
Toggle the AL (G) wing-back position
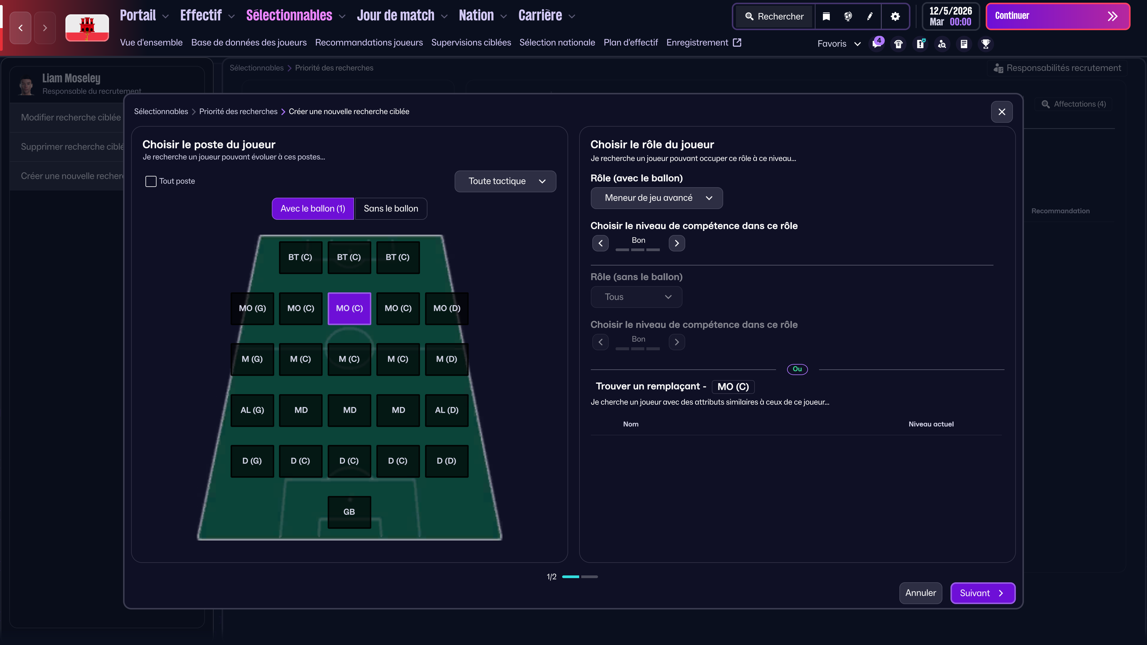252,410
